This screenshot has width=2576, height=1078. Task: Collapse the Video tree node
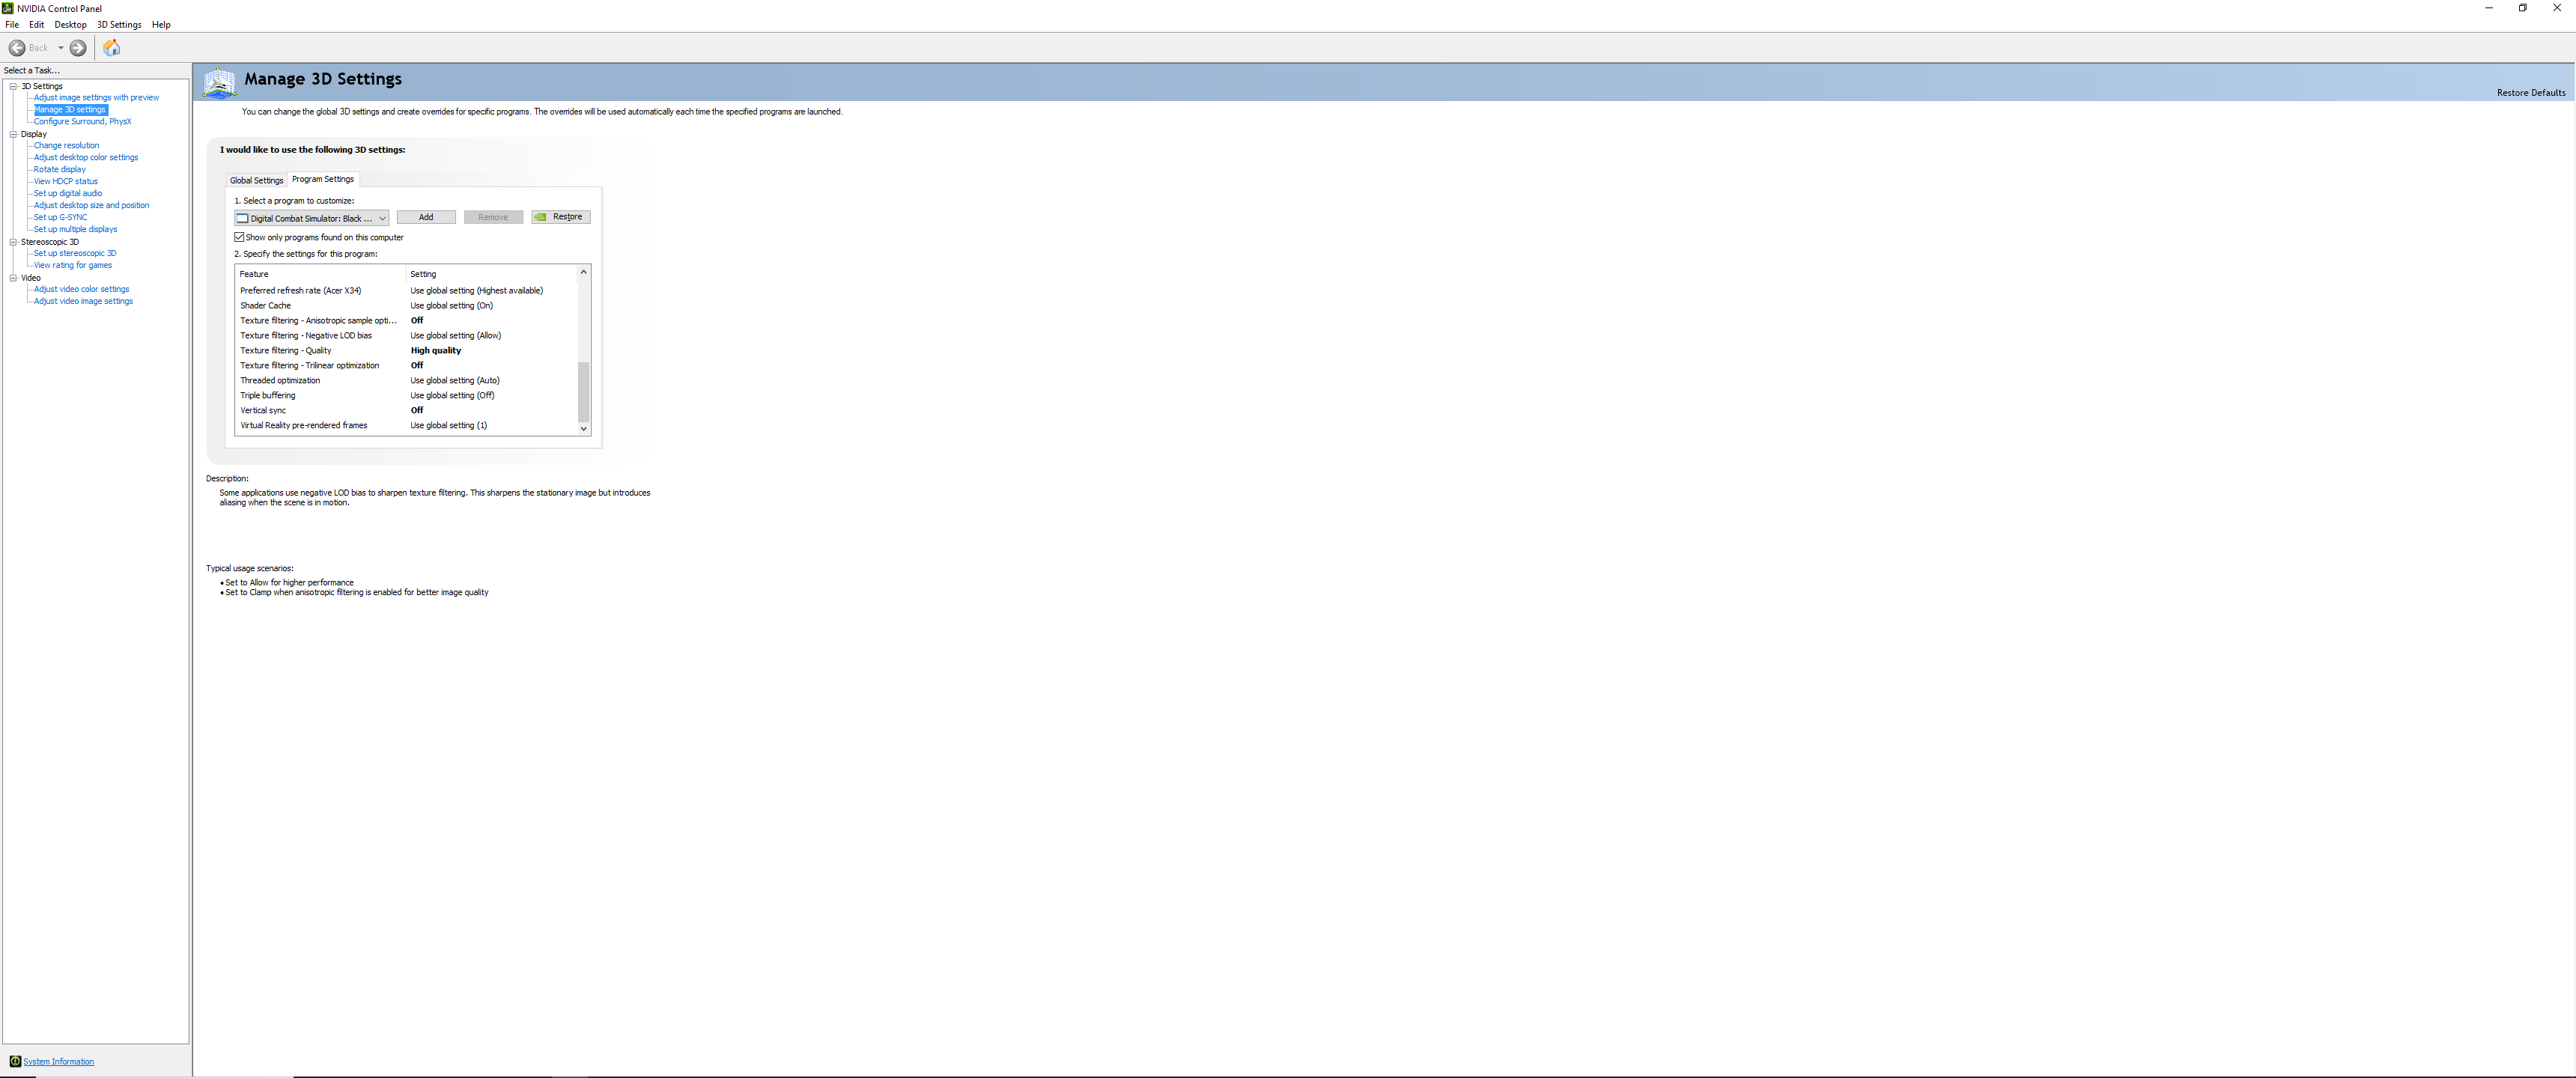(x=14, y=278)
